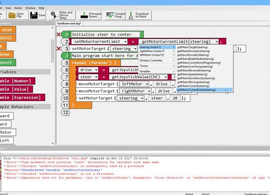Click red X marker beside Initialise comment
Image resolution: width=270 pixels, height=195 pixels.
pos(59,34)
